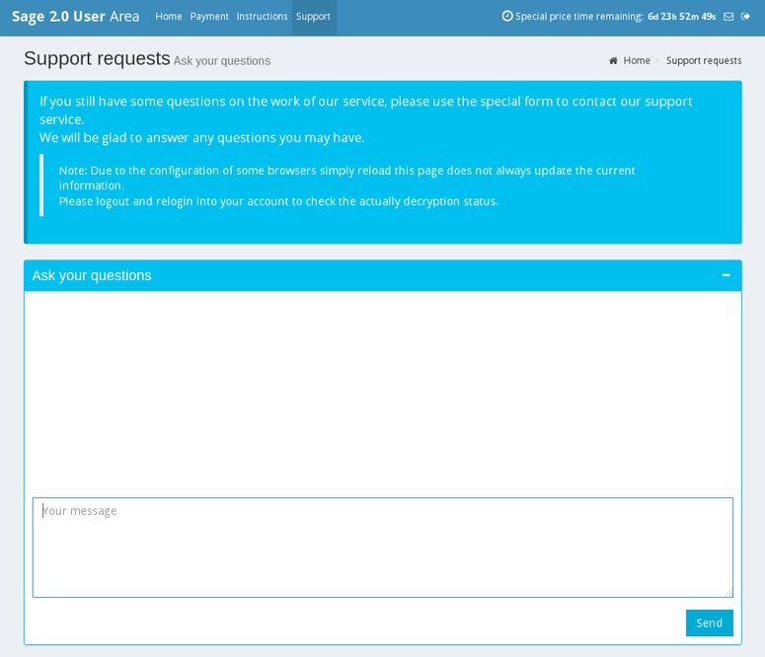This screenshot has height=657, width=765.
Task: Click the empty chat history area
Action: point(382,390)
